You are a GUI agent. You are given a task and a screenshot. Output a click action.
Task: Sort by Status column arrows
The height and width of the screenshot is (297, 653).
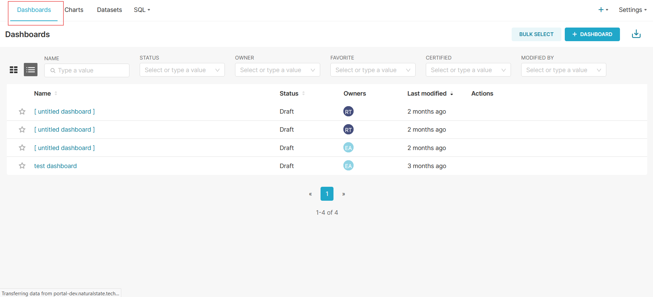[304, 93]
